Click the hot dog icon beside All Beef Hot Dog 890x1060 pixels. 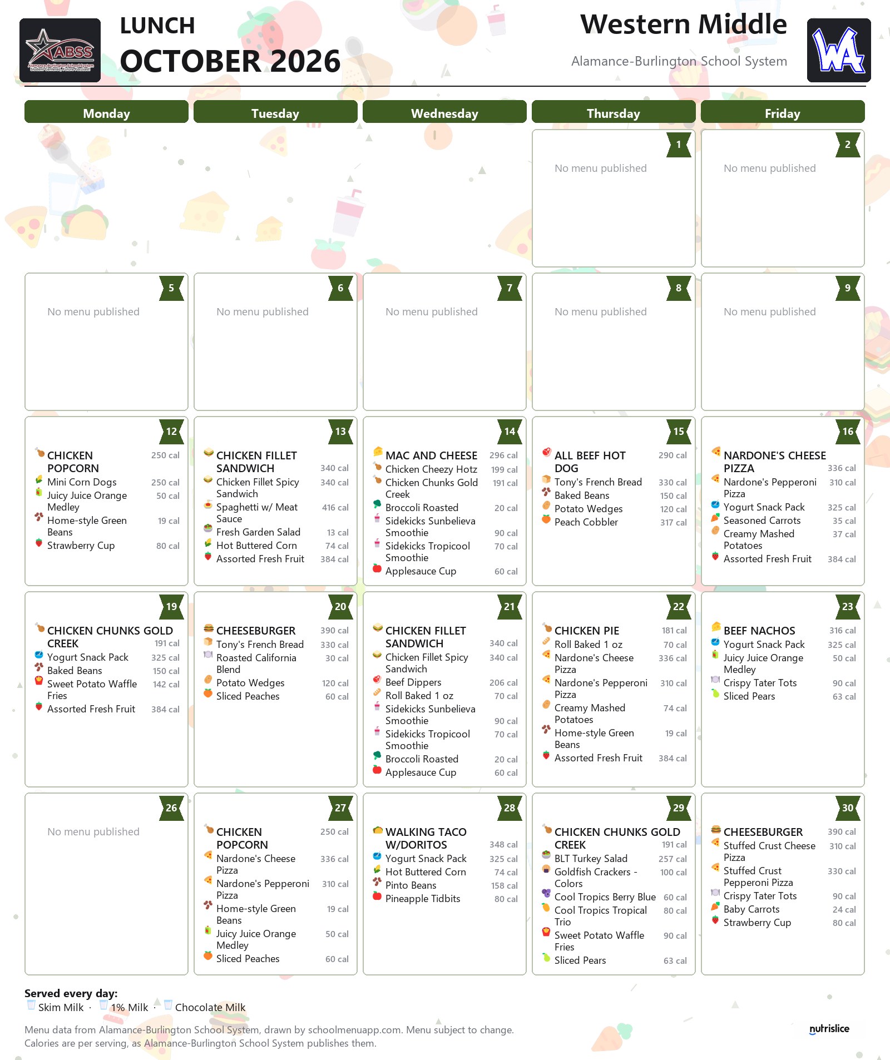tap(546, 452)
